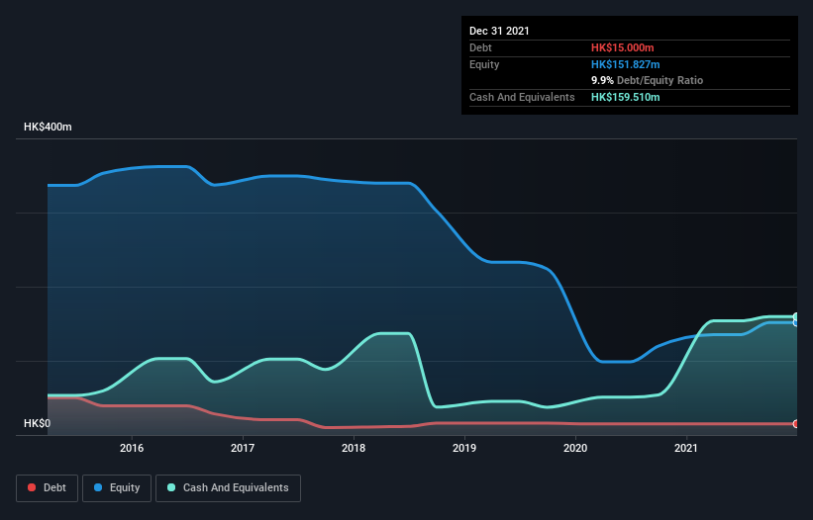This screenshot has height=520, width=813.
Task: Click the HK$400m y-axis label
Action: click(x=48, y=127)
